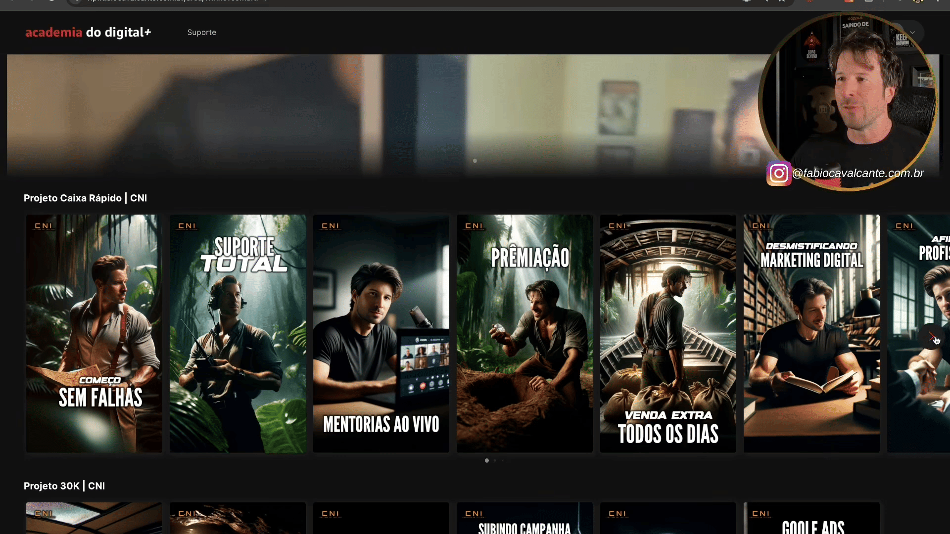Open the profile dropdown chevron at top right
Screen dimensions: 950x534
912,33
